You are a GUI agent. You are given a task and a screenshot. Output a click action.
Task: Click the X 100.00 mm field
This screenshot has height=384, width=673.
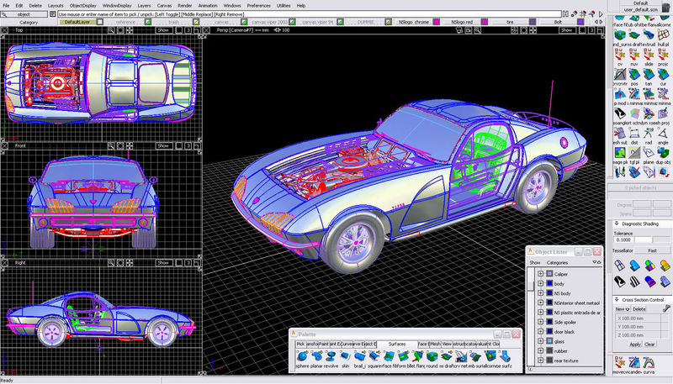tap(638, 318)
